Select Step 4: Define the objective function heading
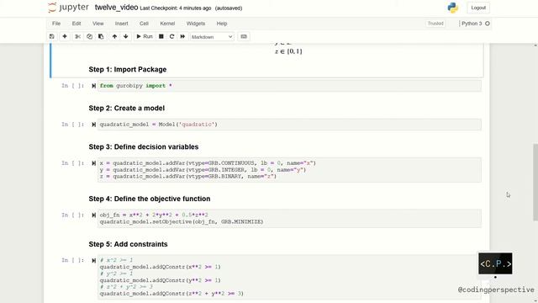This screenshot has width=538, height=303. [x=150, y=199]
